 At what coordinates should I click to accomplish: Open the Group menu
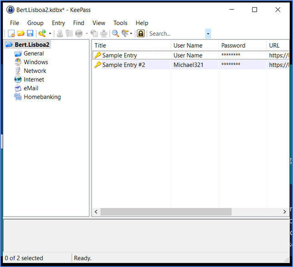[x=35, y=23]
